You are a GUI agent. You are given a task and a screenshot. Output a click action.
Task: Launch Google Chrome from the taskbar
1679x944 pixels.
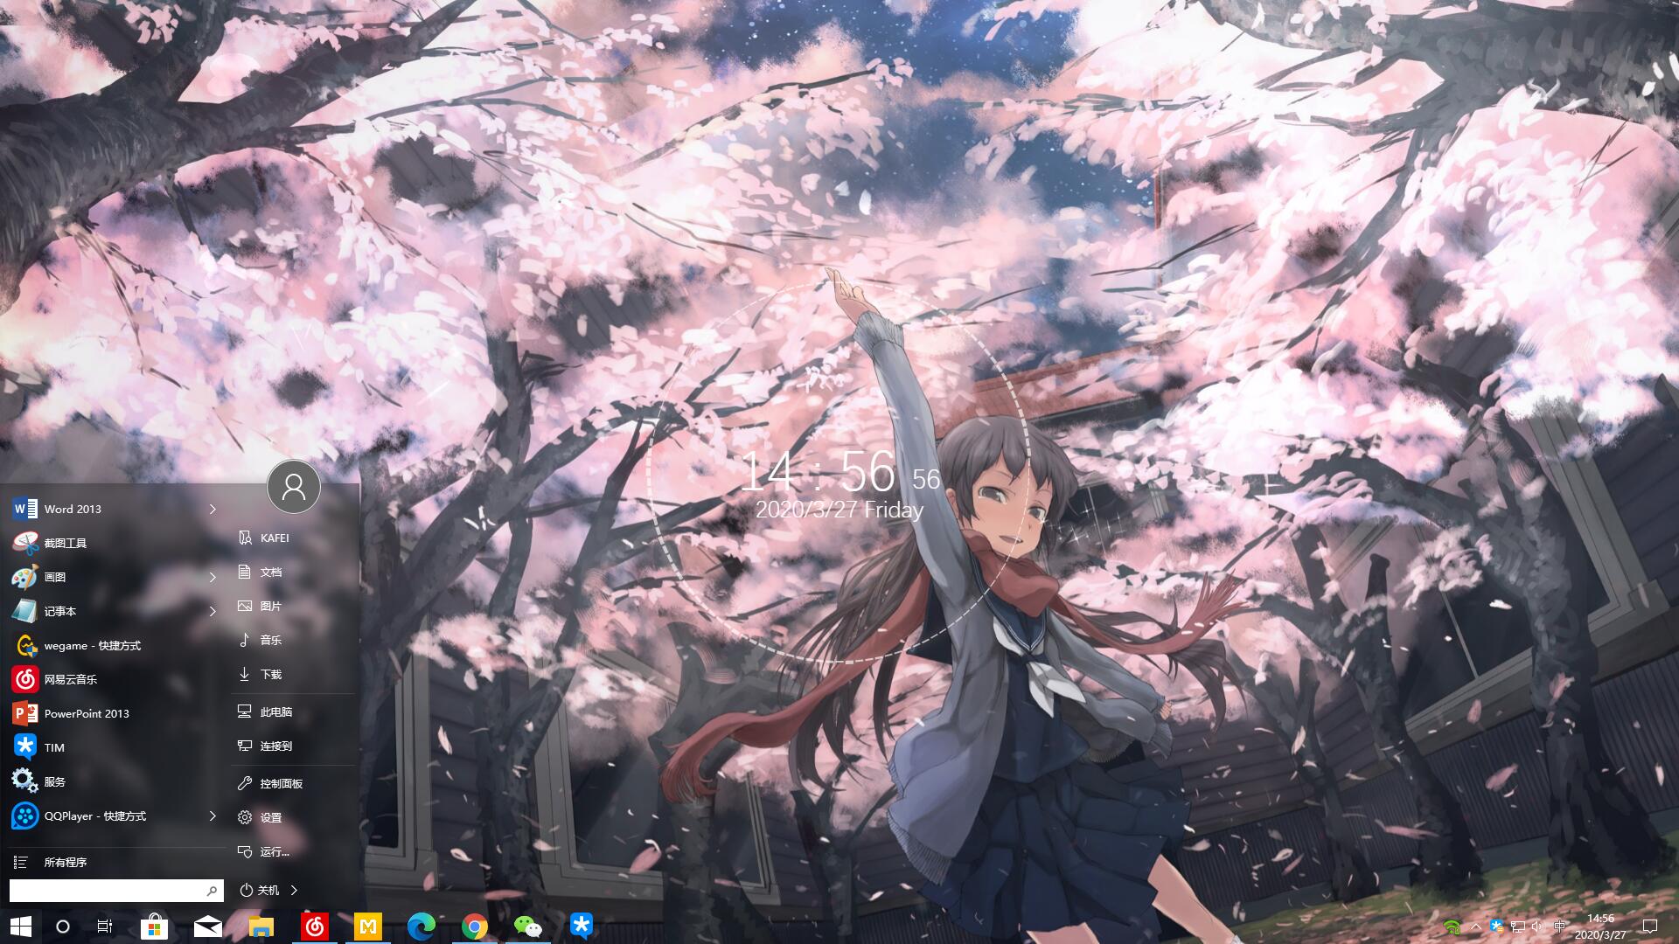(476, 927)
